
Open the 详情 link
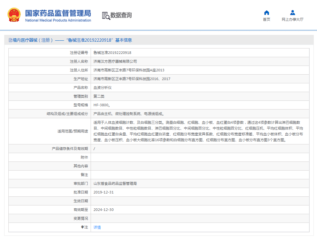click(x=97, y=227)
